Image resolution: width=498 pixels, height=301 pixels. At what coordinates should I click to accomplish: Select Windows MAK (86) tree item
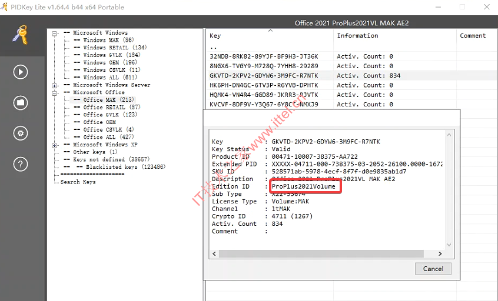tap(104, 40)
